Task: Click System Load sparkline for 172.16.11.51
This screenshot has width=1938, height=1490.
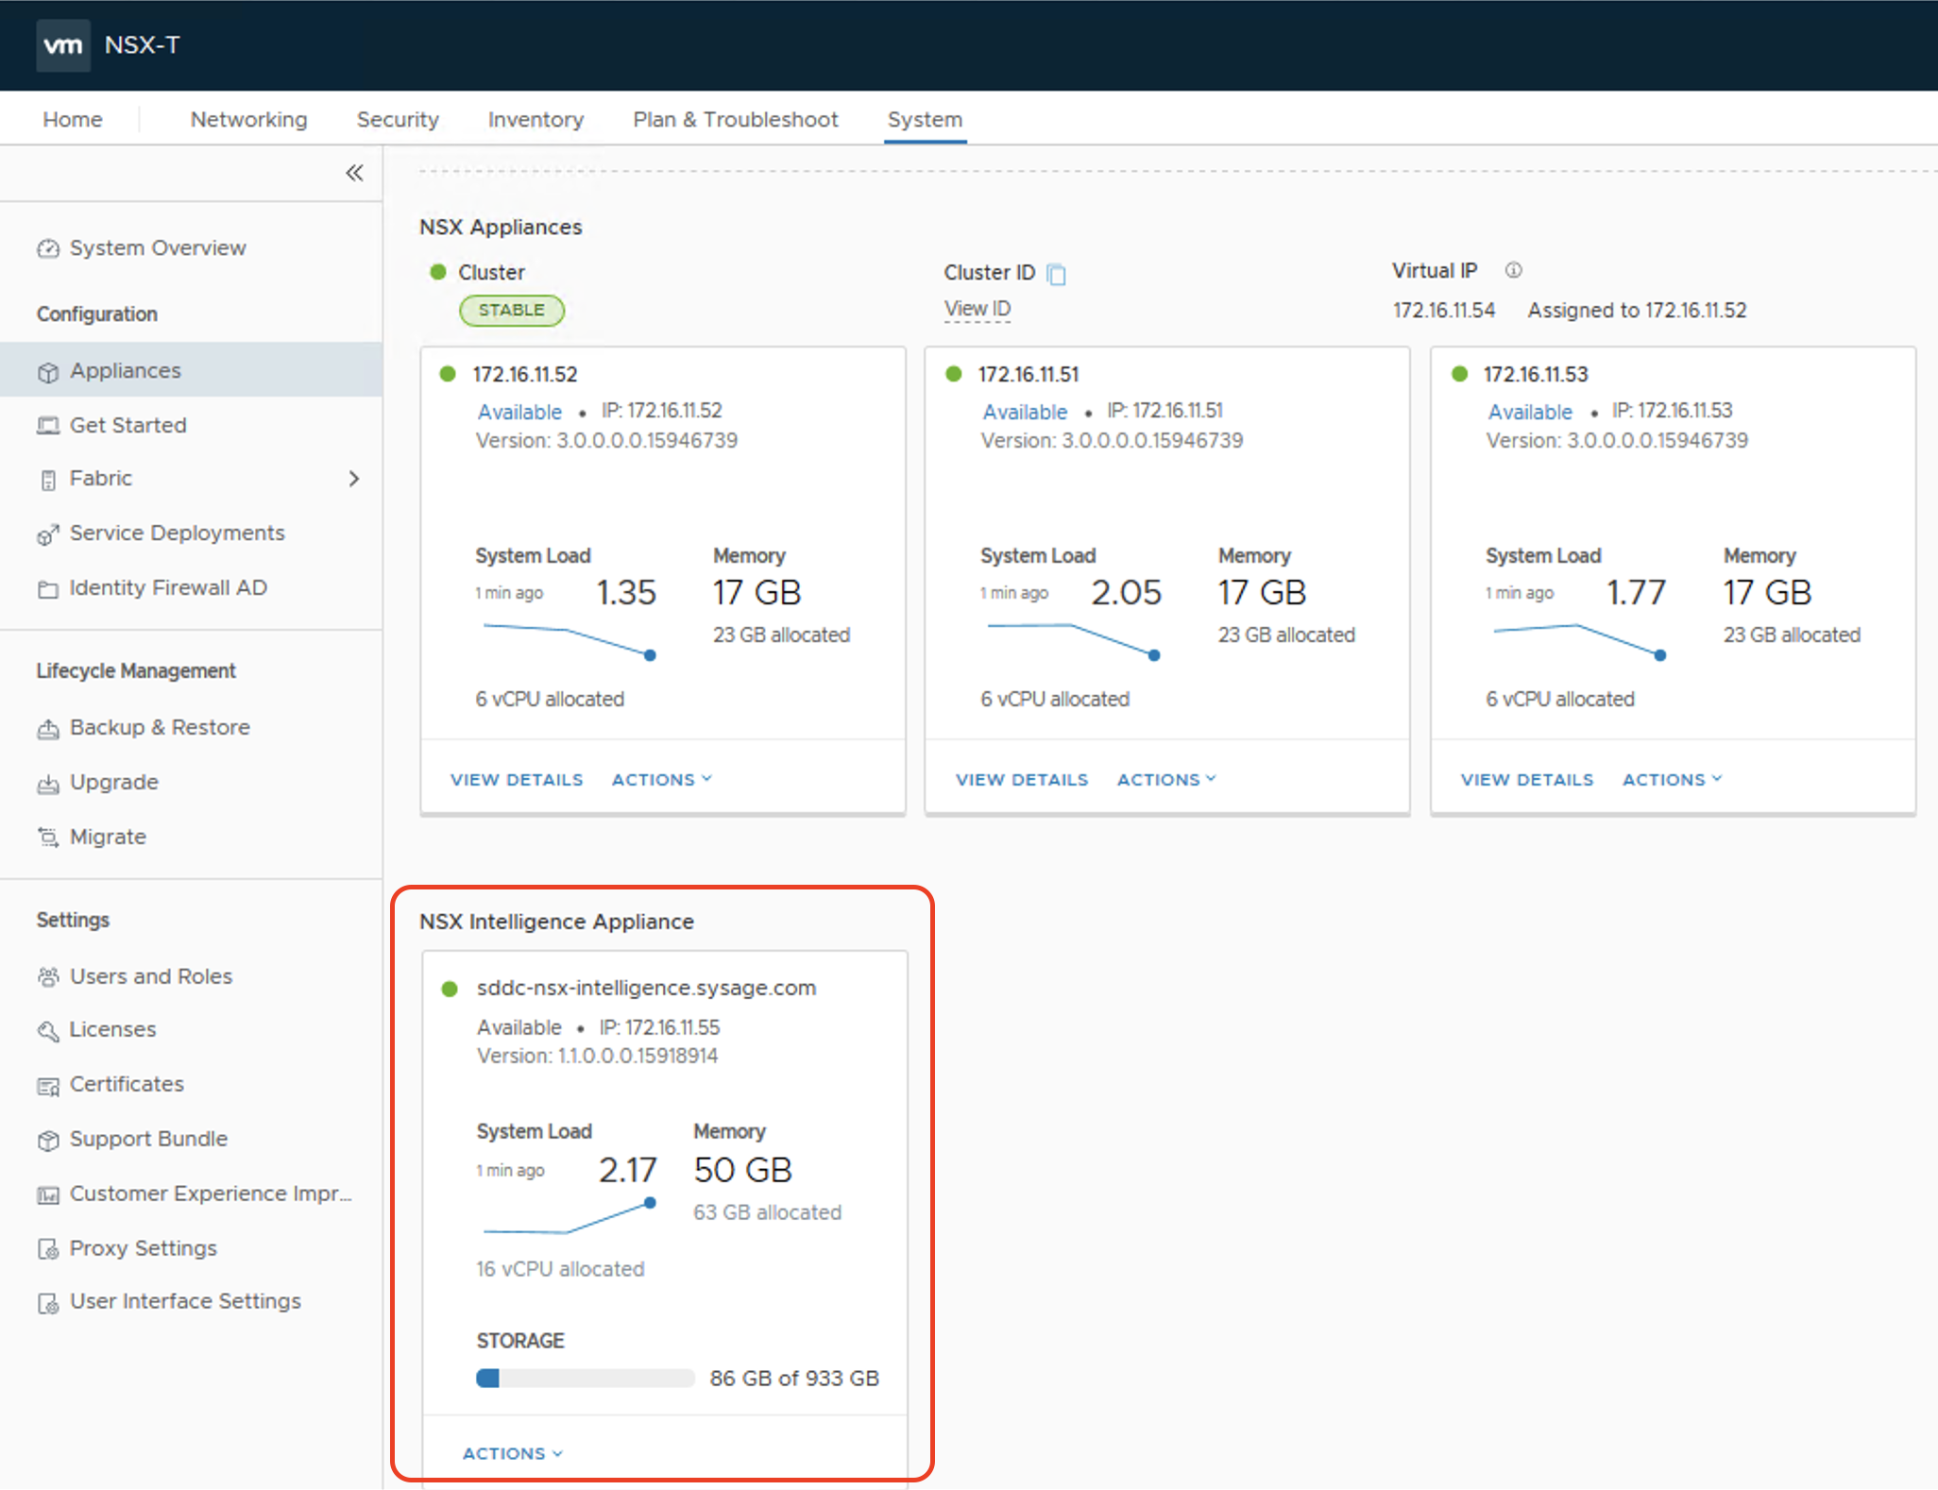Action: [x=1074, y=639]
